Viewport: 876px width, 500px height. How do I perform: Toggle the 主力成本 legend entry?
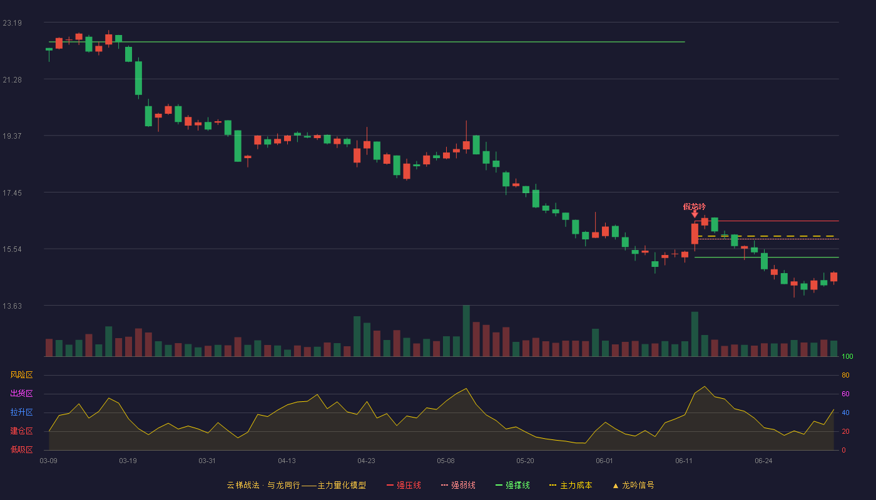point(571,485)
